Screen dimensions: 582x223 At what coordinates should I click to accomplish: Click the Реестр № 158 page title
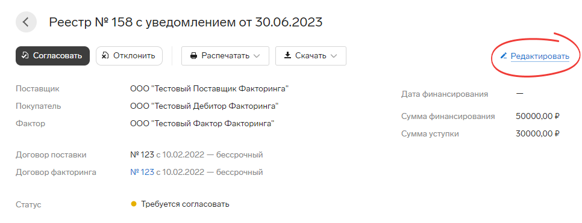coord(186,22)
